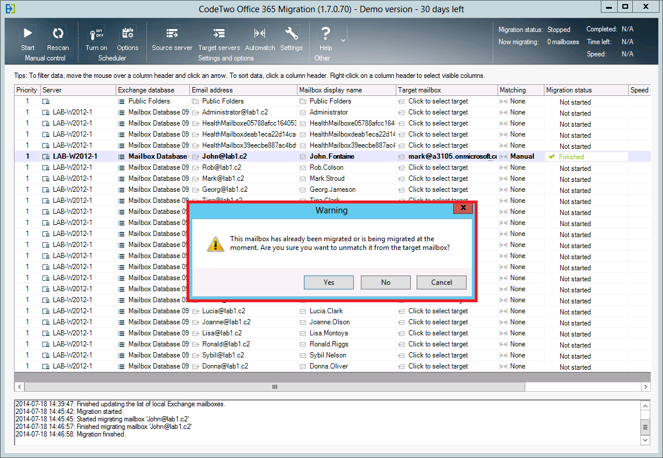Select target for Georg.Jameson mailbox
The height and width of the screenshot is (458, 663).
point(438,189)
